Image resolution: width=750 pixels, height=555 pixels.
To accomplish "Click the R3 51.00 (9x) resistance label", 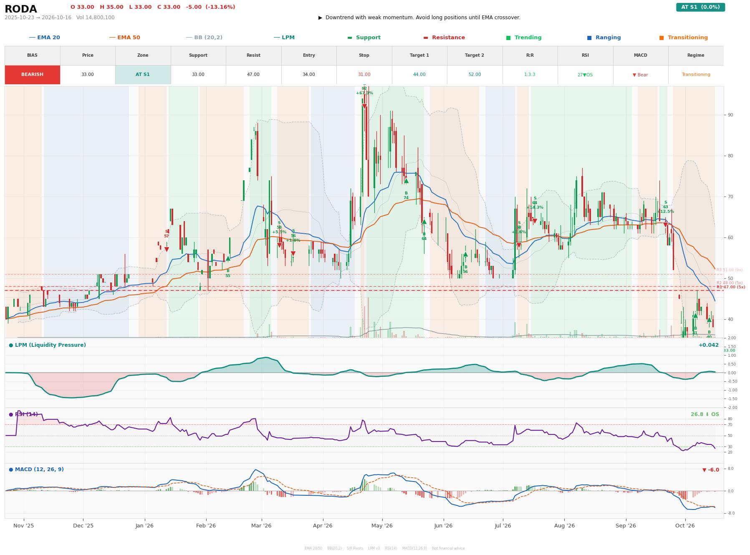I will pyautogui.click(x=730, y=270).
